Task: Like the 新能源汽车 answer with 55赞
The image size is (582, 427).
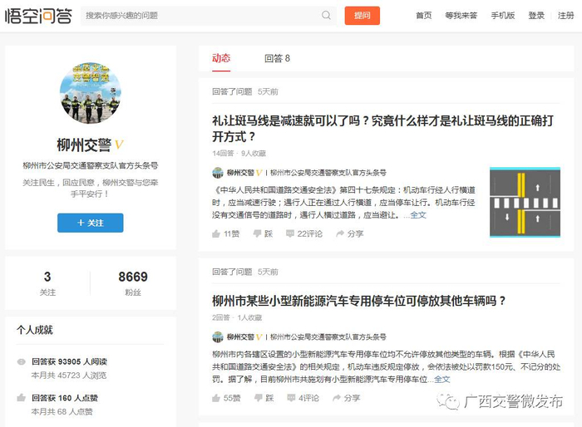Action: (x=226, y=398)
